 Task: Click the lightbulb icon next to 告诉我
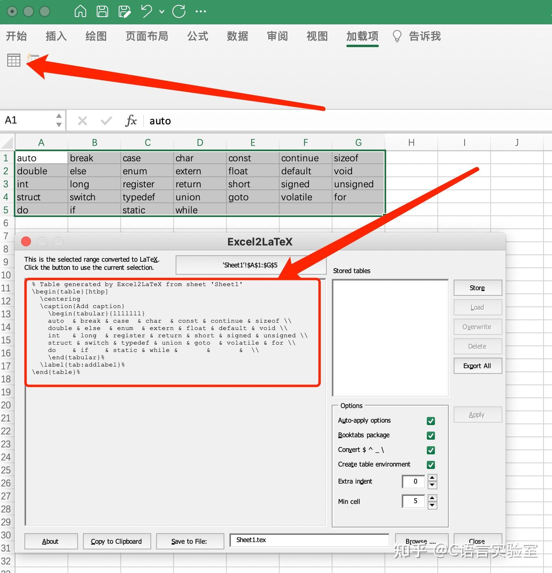[397, 36]
